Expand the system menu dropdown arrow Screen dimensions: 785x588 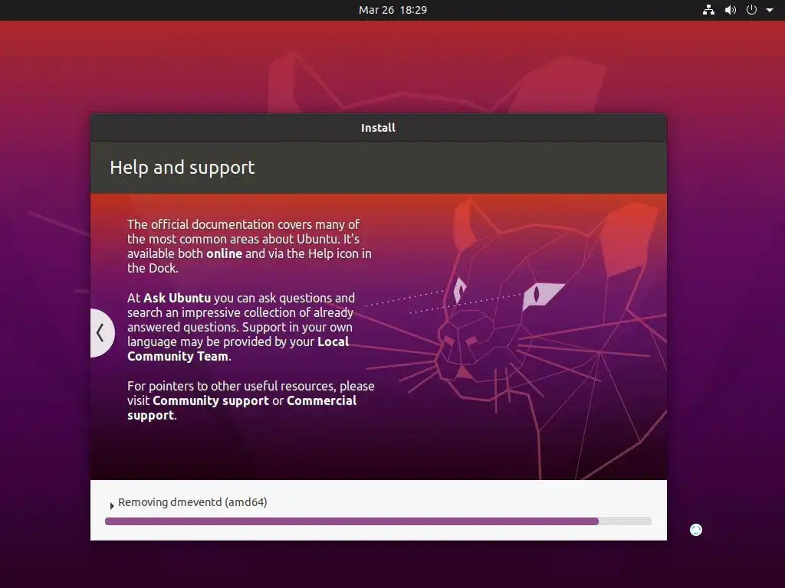pos(770,10)
